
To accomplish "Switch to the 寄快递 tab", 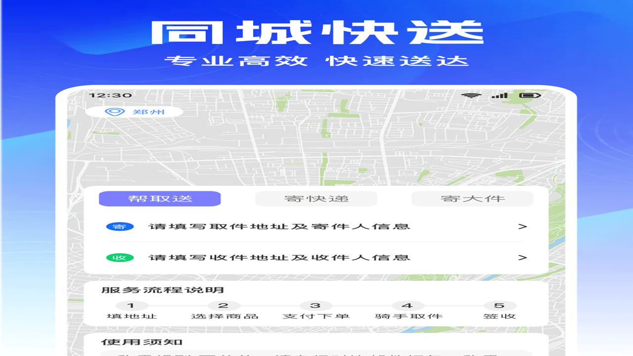I will 316,199.
